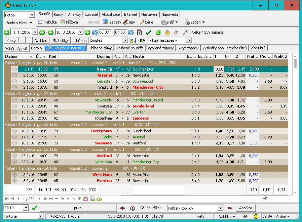Expand the Online status dropdown
The width and height of the screenshot is (302, 222).
coord(283,216)
